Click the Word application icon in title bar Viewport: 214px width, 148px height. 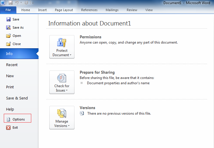coord(3,3)
